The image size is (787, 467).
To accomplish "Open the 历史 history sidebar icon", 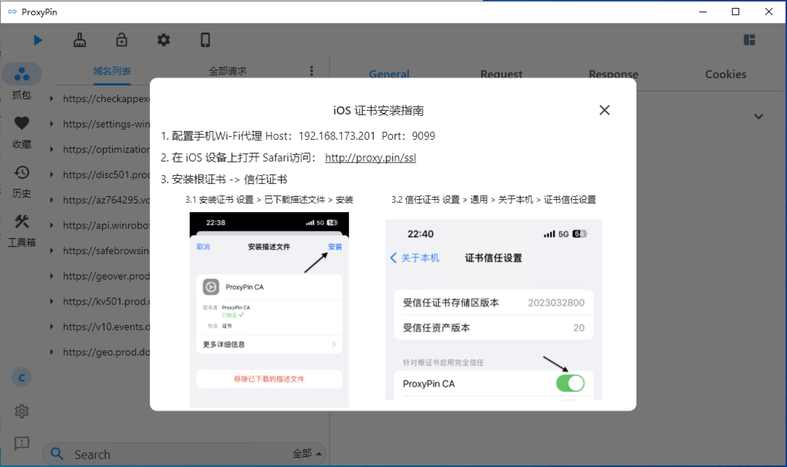I will 22,173.
